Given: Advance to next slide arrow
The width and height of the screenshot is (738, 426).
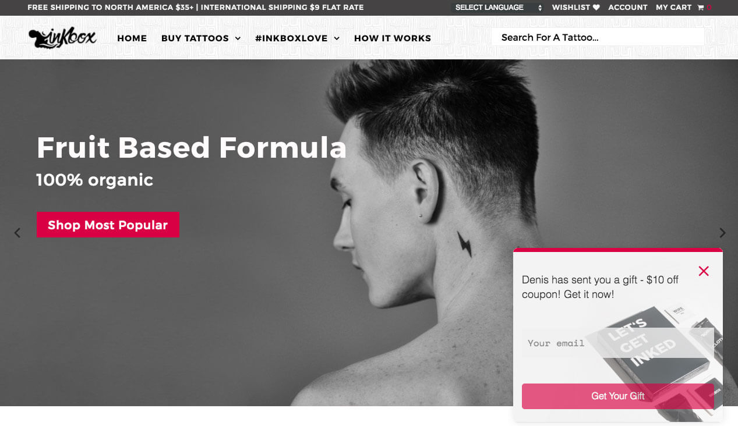Looking at the screenshot, I should coord(722,233).
